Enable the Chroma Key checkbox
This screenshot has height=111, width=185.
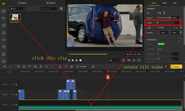pos(180,40)
